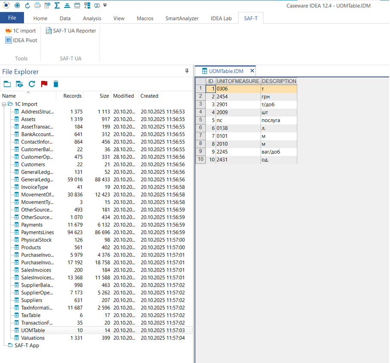This screenshot has width=390, height=363.
Task: Open the File menu tab
Action: [12, 18]
